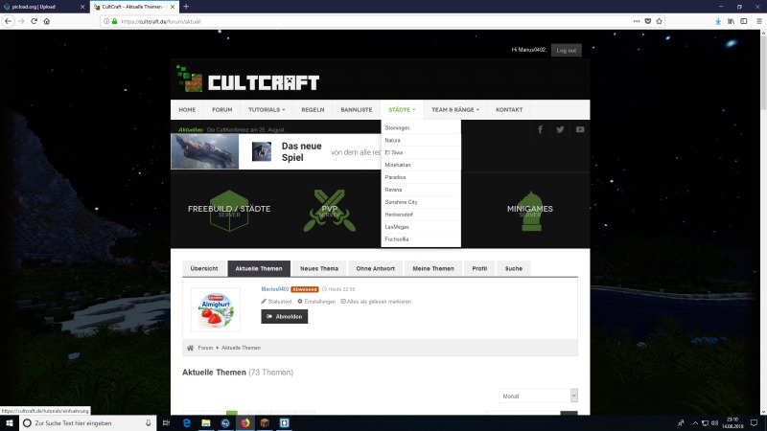Image resolution: width=767 pixels, height=431 pixels.
Task: Open the Firefox hamburger menu
Action: 757,20
